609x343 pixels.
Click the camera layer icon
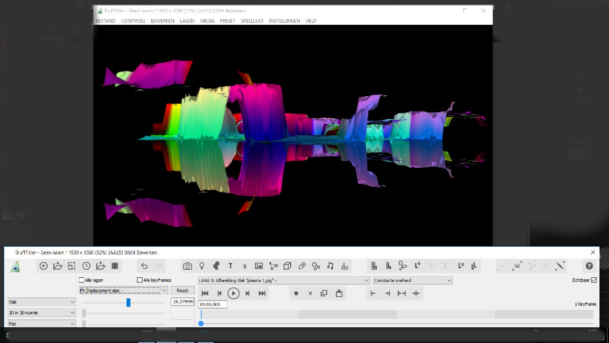pos(187,266)
